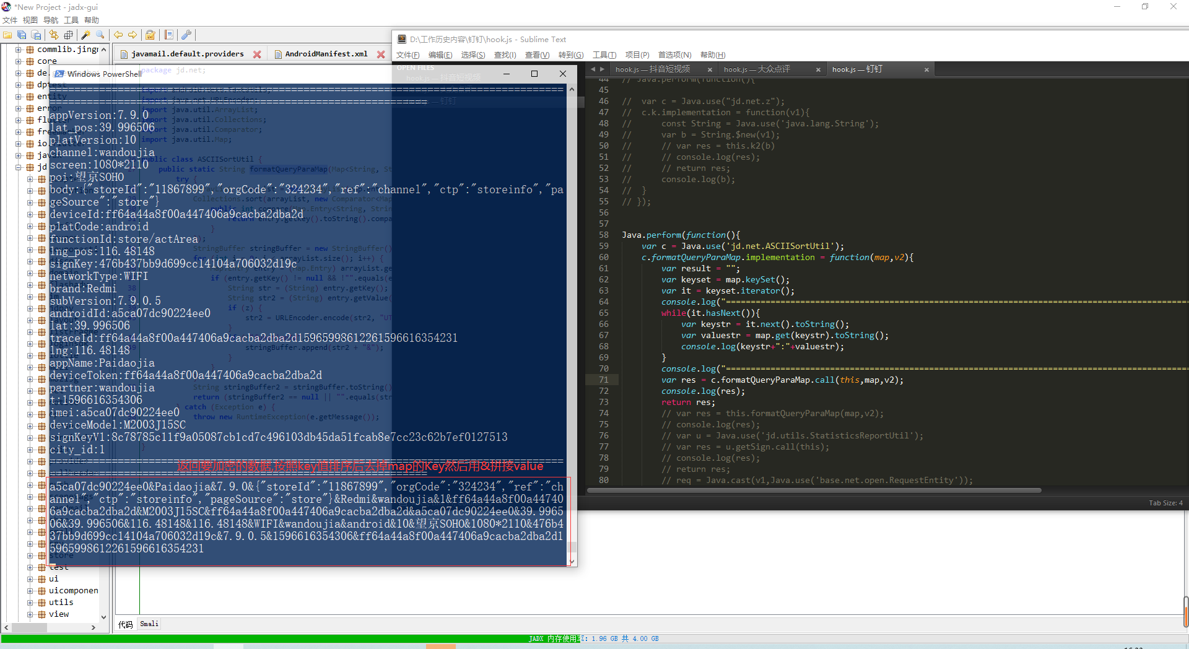Open Sublime Text 转到(G) menu
This screenshot has width=1189, height=649.
(x=571, y=55)
